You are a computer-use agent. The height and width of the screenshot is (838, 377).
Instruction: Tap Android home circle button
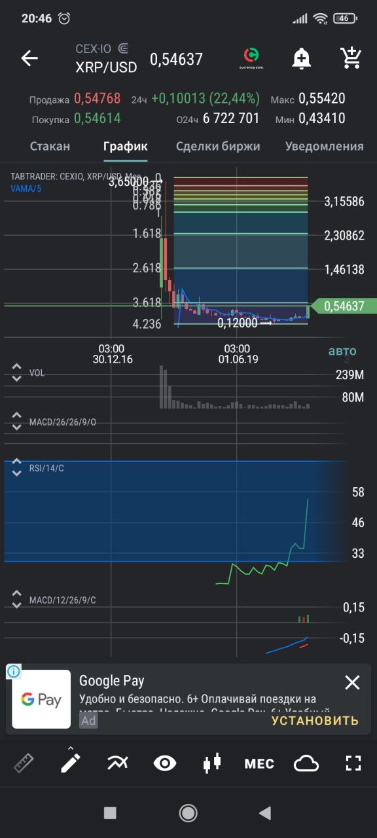tap(188, 813)
